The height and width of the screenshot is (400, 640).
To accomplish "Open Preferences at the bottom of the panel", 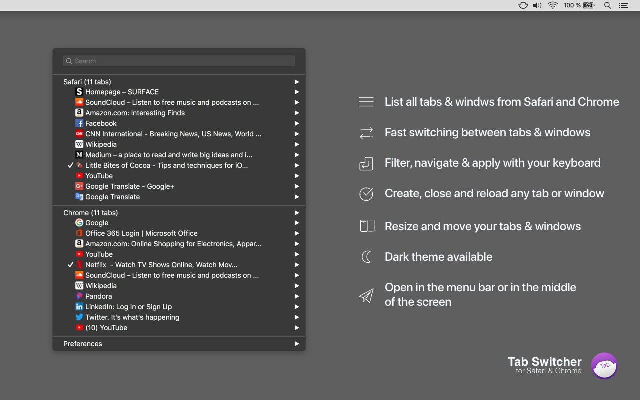I will [83, 344].
